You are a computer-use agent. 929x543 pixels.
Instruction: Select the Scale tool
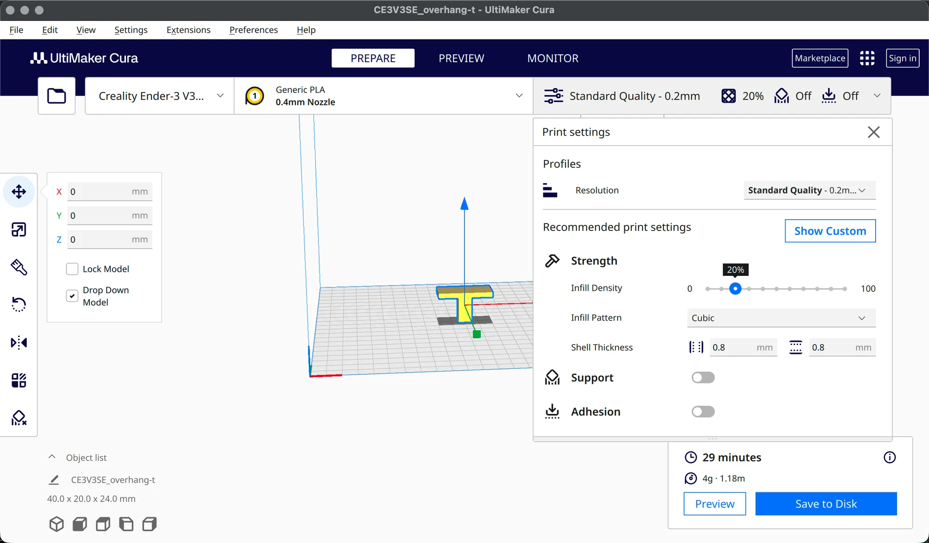click(19, 229)
